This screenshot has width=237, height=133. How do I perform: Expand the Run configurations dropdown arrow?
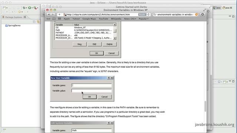pyautogui.click(x=32, y=8)
